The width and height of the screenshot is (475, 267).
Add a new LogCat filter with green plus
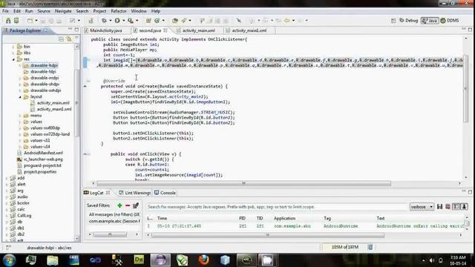click(x=119, y=205)
